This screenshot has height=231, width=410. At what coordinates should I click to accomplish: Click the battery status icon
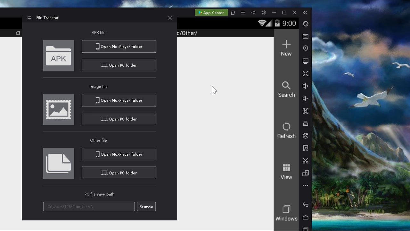pos(277,23)
